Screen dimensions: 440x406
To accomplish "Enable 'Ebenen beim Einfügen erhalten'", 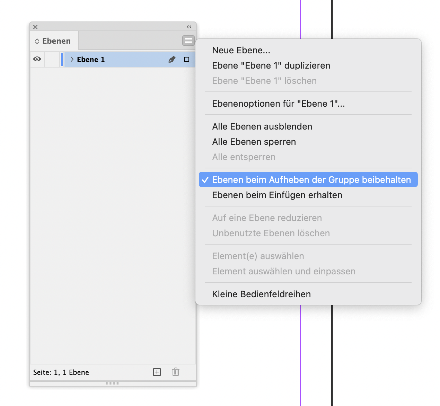I will (x=277, y=195).
